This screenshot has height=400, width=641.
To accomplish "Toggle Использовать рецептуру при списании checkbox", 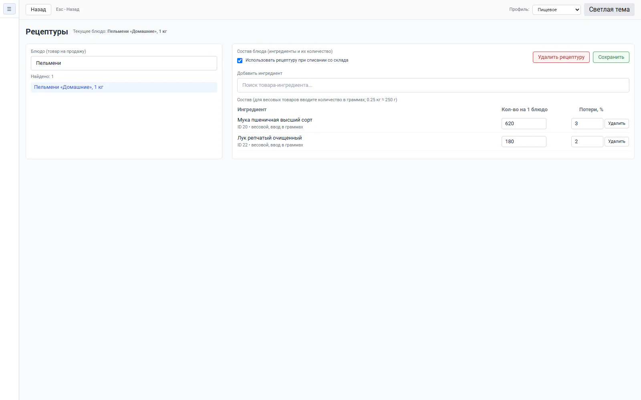I will (240, 60).
